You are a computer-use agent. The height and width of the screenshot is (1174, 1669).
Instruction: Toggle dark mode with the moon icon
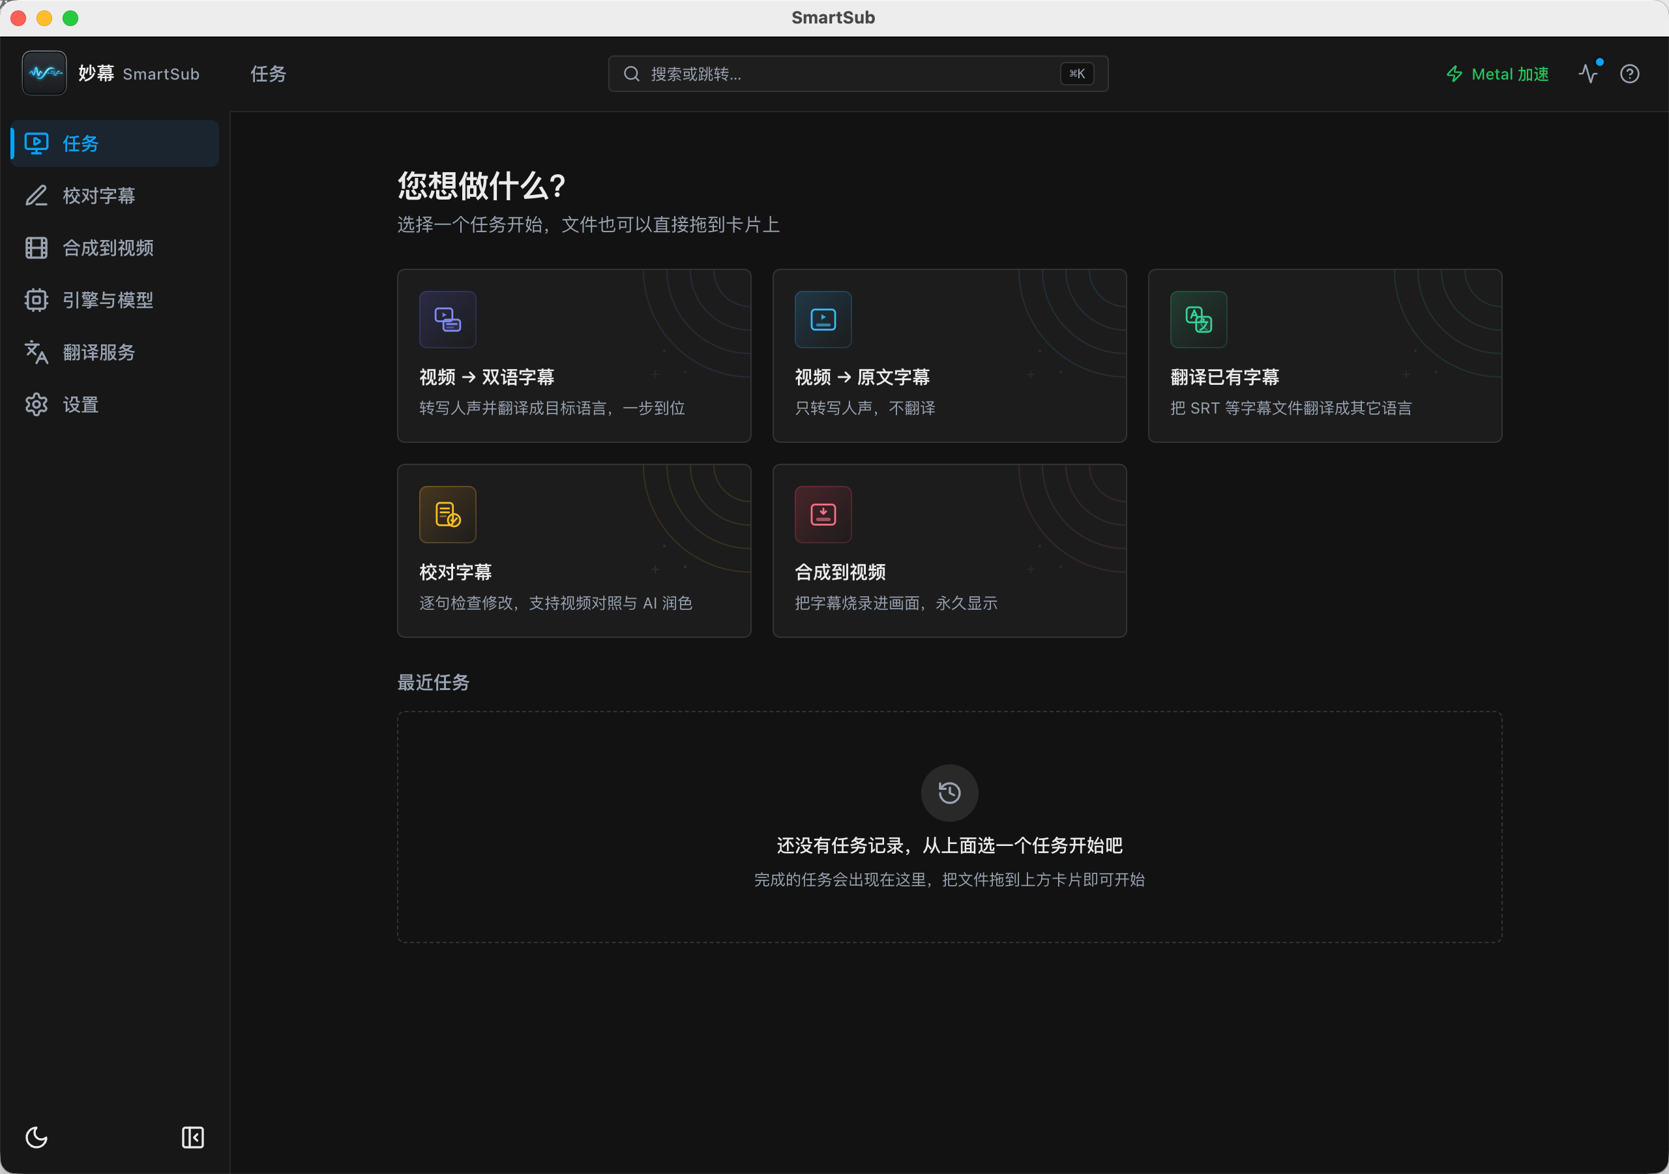pyautogui.click(x=37, y=1137)
